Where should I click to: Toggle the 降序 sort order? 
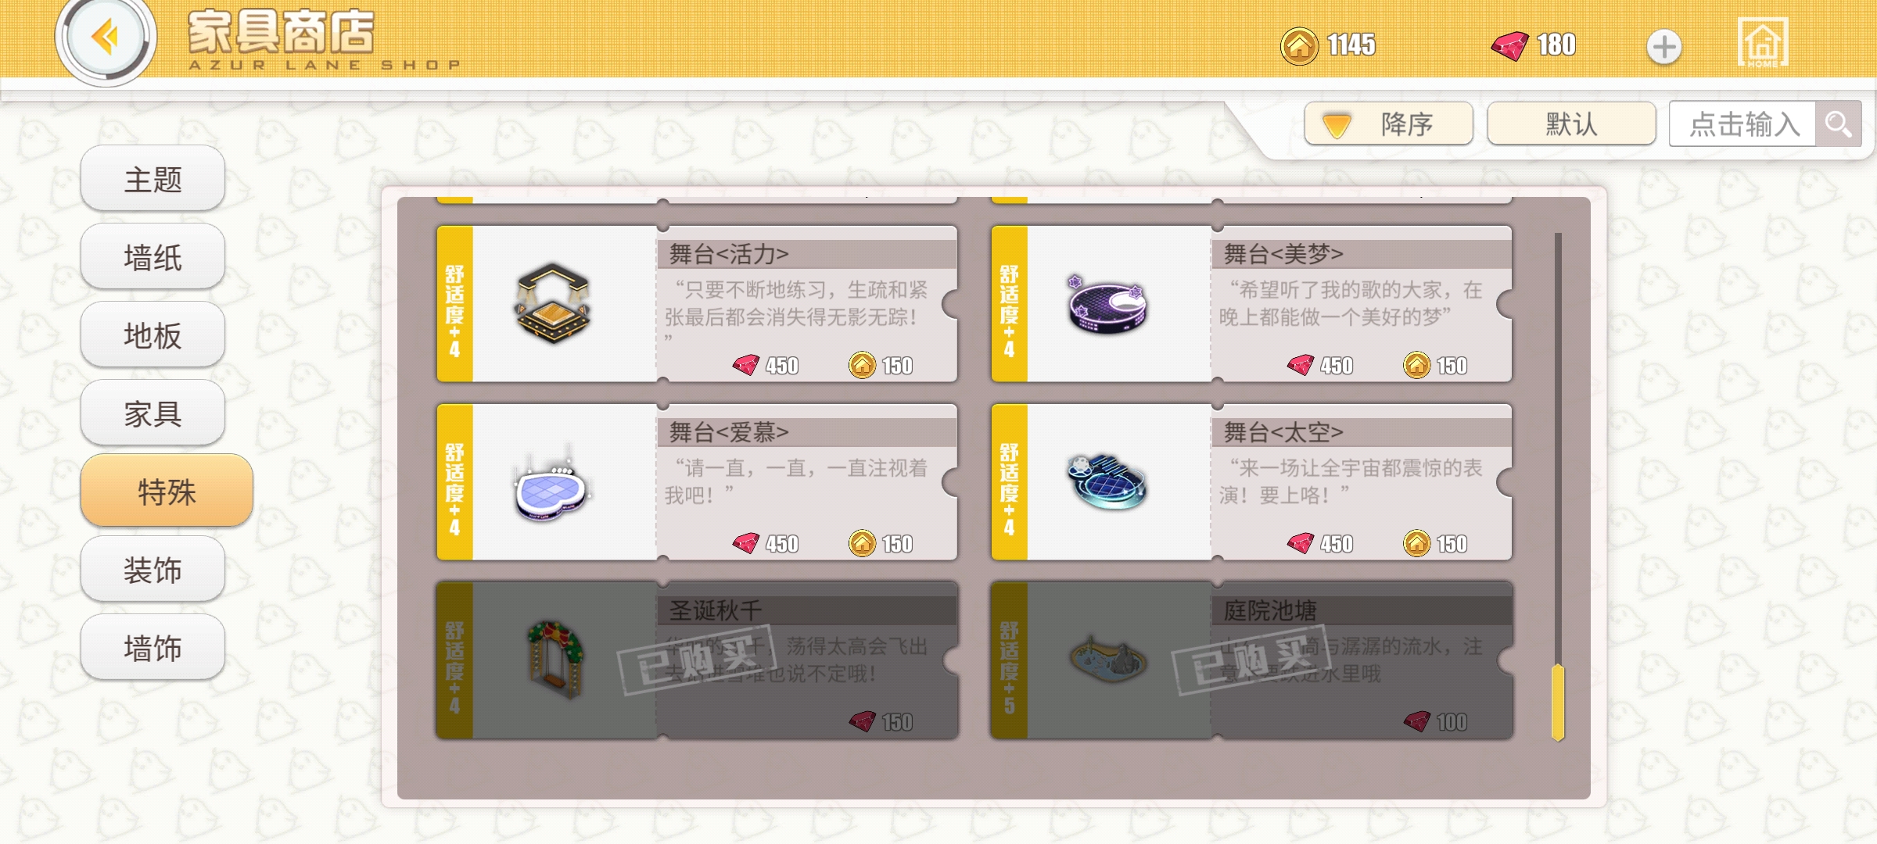click(x=1389, y=123)
